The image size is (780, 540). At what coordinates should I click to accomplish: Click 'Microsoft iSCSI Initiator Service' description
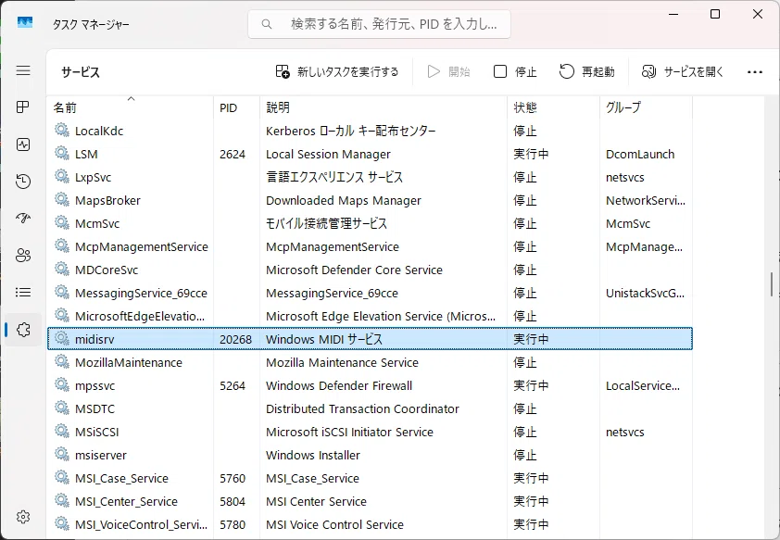349,433
